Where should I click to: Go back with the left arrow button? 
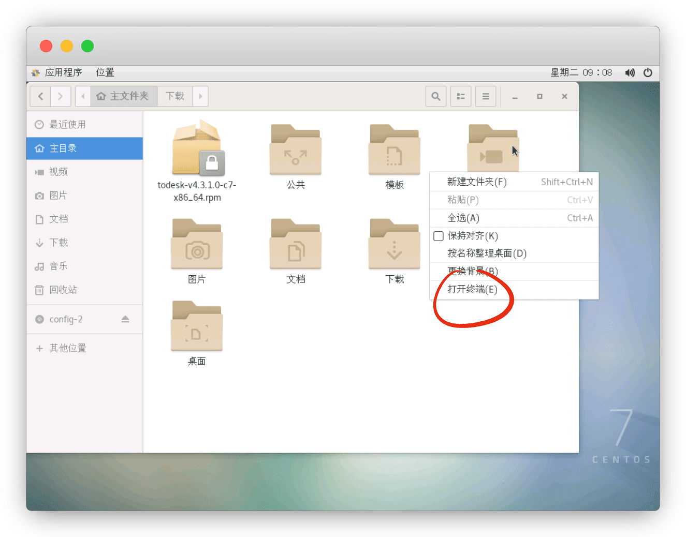point(40,96)
